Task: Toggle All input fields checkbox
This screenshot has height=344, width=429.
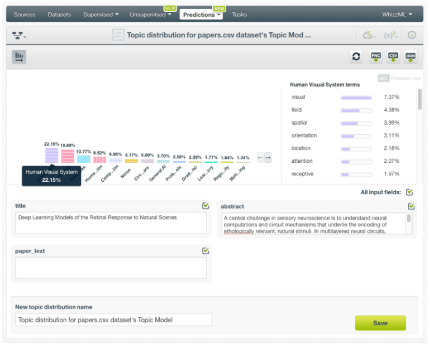Action: click(x=409, y=192)
